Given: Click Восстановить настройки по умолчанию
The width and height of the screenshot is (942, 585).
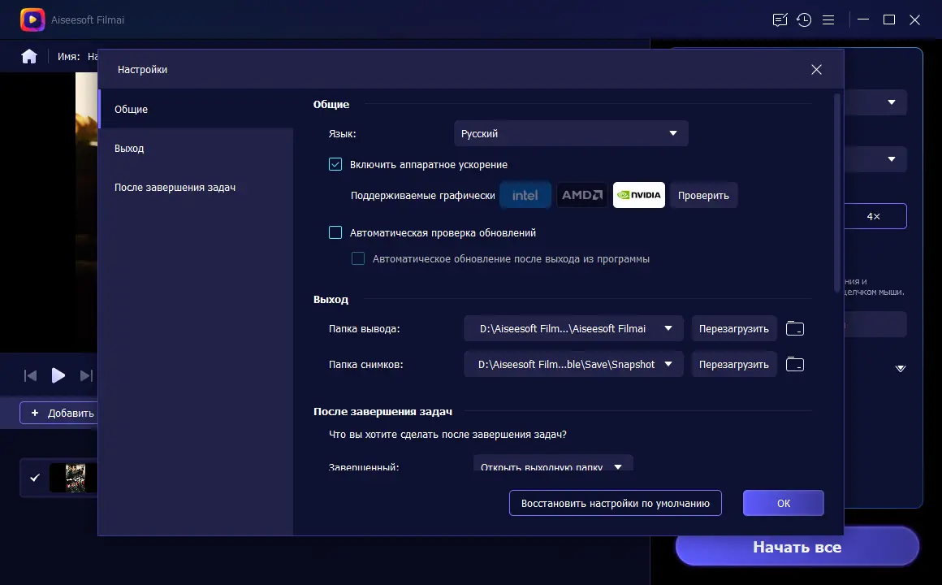Looking at the screenshot, I should click(616, 503).
